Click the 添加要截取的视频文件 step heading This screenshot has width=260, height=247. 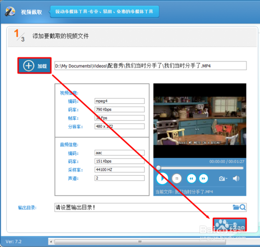tap(60, 36)
